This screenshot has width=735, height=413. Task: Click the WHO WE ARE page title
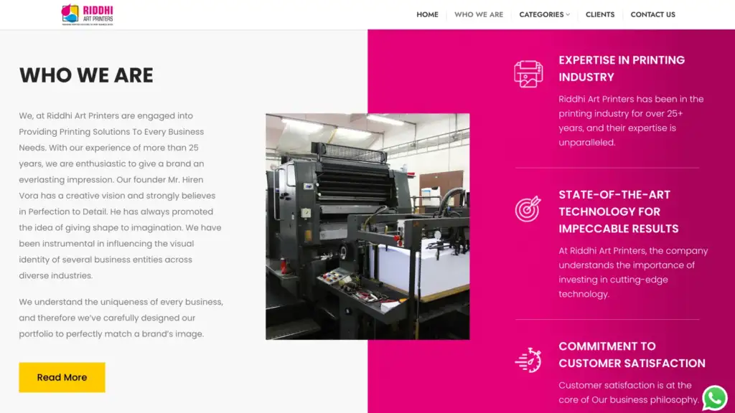tap(86, 75)
